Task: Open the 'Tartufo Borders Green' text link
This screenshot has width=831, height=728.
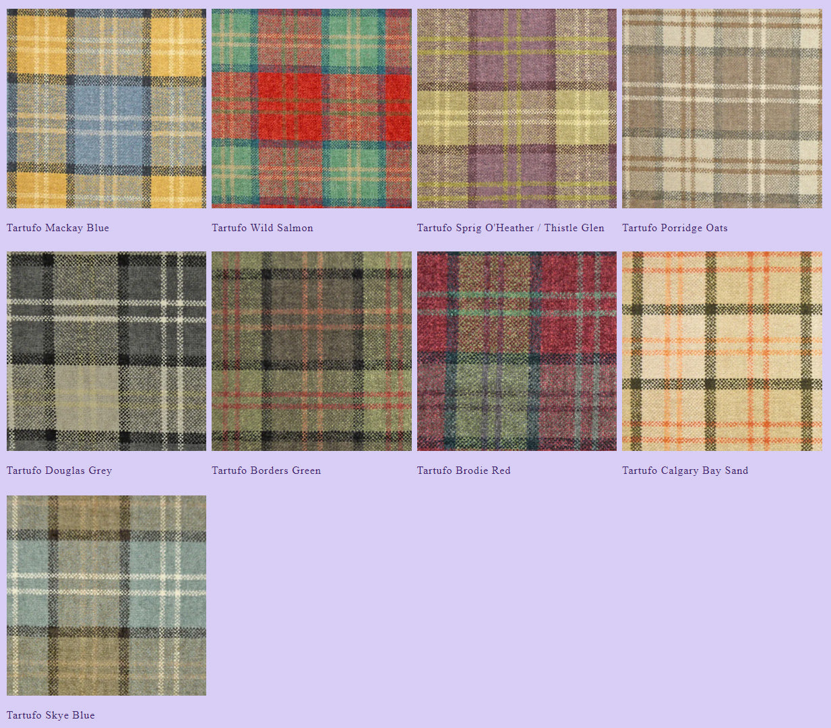Action: (266, 471)
